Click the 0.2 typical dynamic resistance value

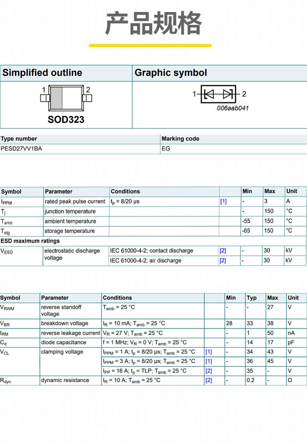[250, 380]
